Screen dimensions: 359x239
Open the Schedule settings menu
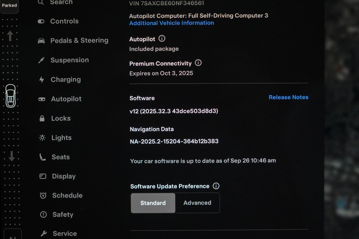(67, 196)
